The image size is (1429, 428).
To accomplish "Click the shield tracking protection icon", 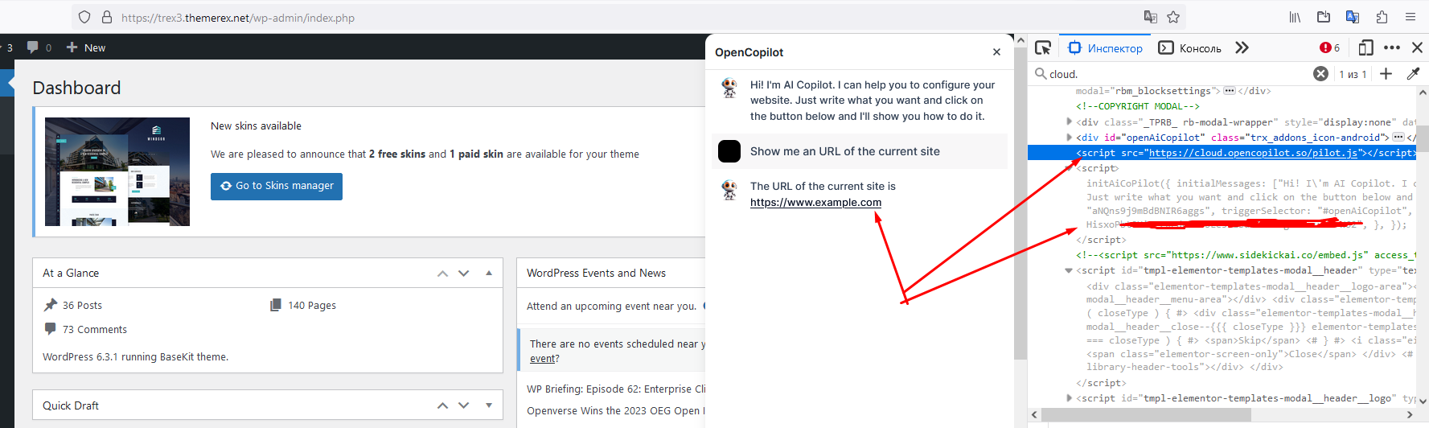I will click(x=84, y=17).
